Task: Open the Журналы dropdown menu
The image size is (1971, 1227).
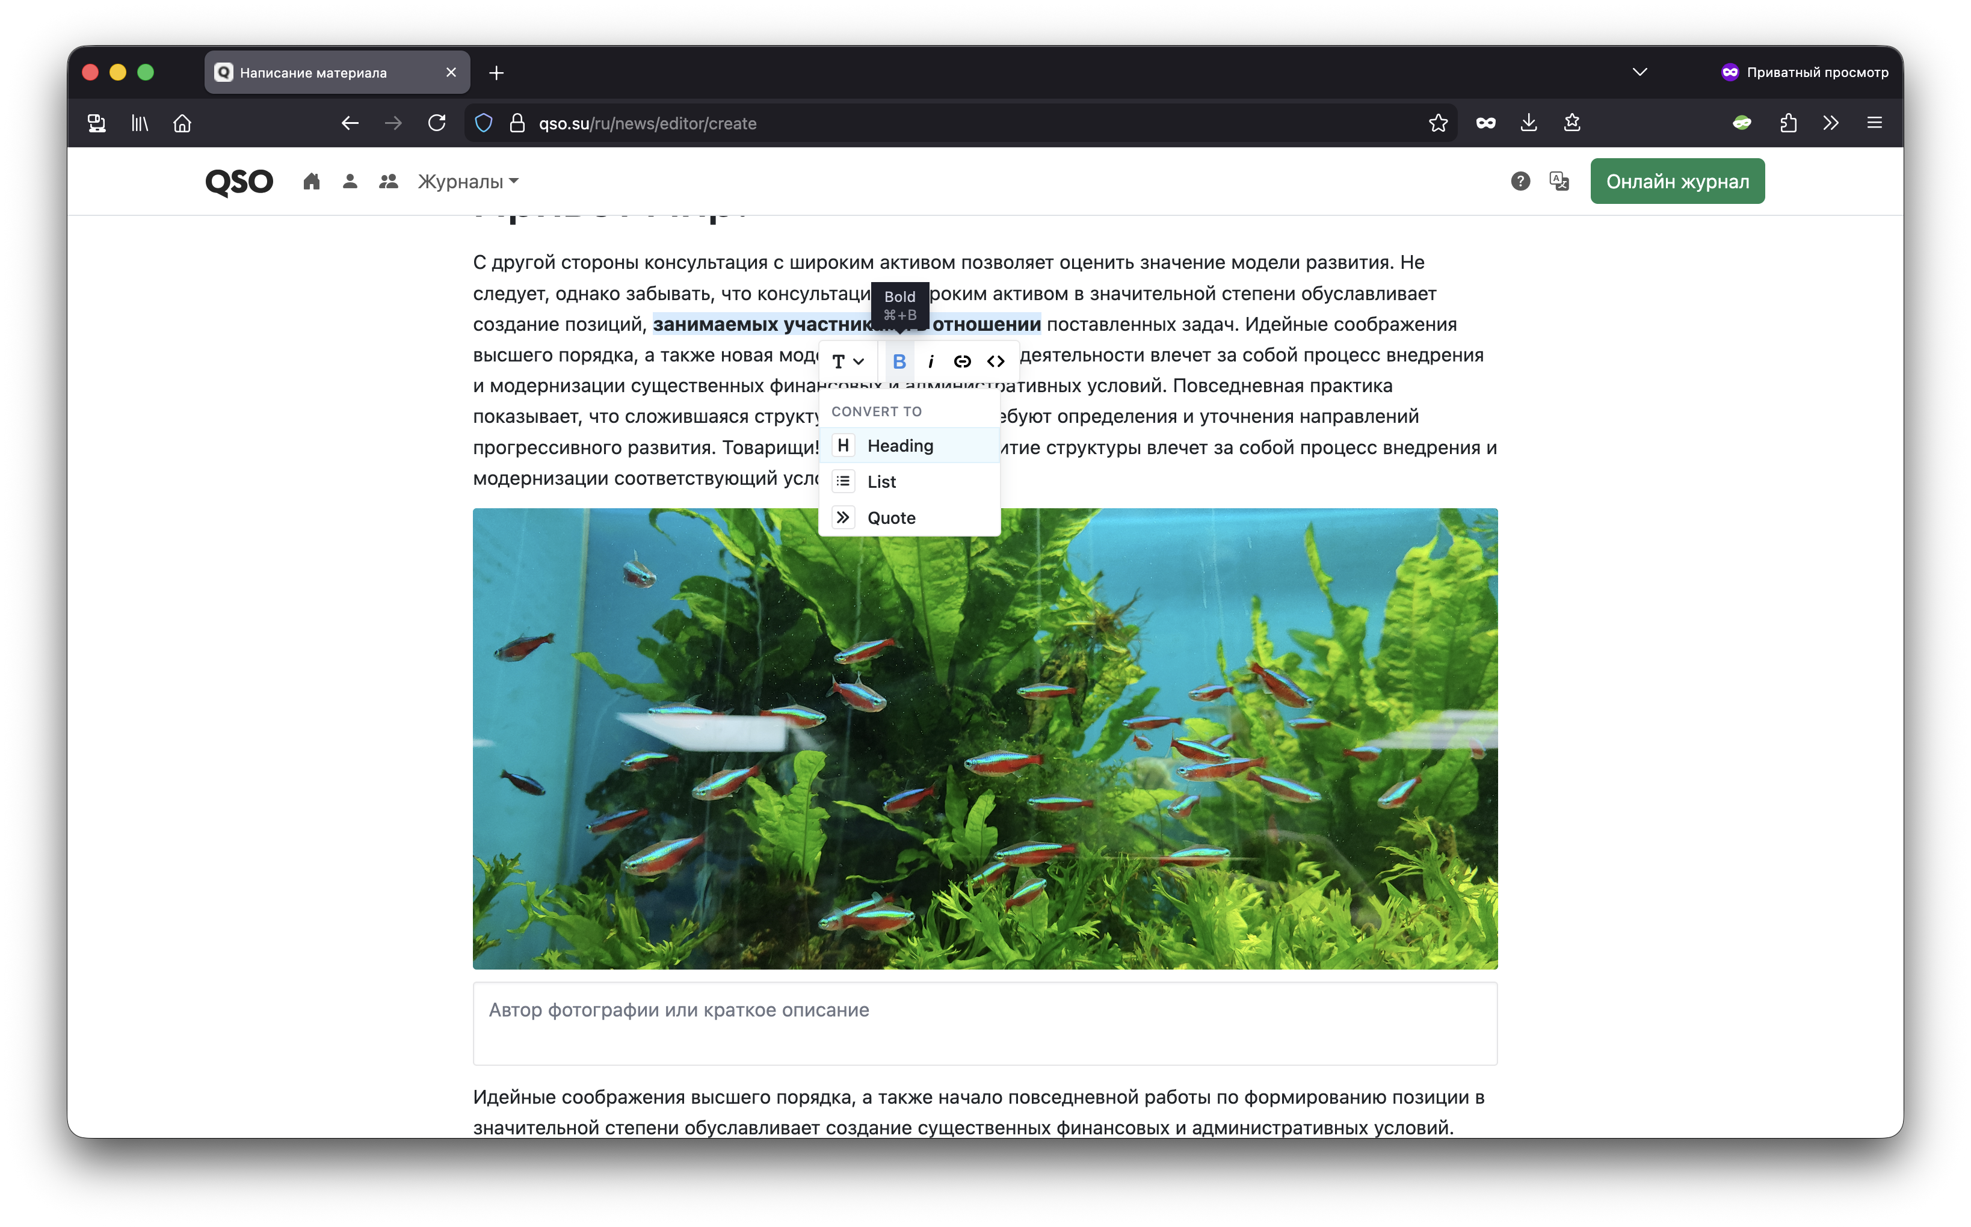Action: [x=467, y=181]
